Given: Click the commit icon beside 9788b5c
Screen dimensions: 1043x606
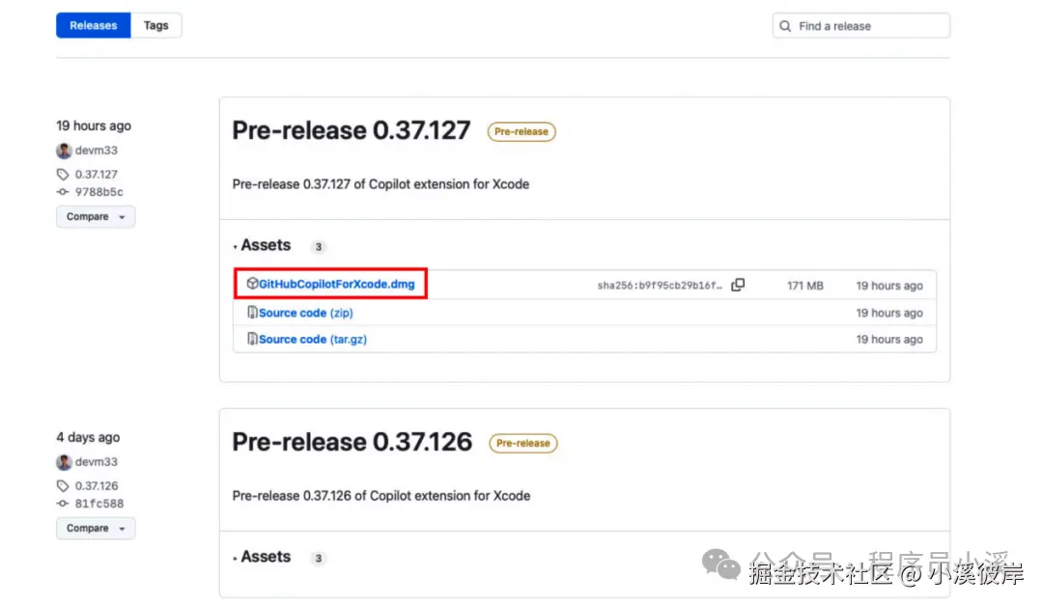Looking at the screenshot, I should [x=63, y=192].
